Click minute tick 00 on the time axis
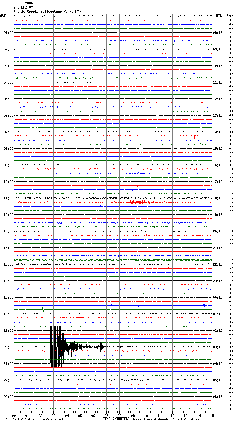The image size is (234, 423). coord(14,416)
